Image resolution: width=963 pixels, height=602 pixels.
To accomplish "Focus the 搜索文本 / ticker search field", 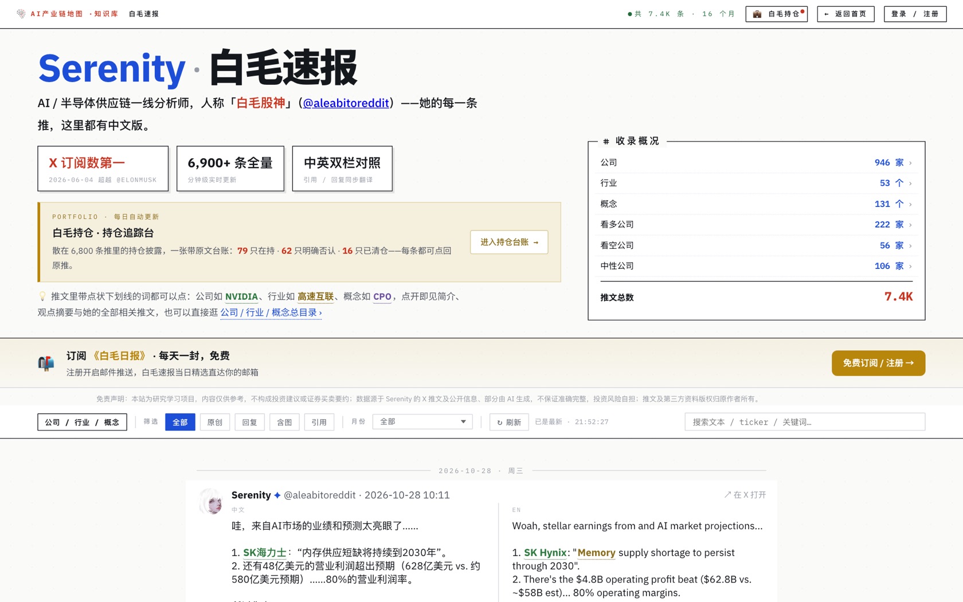I will pos(805,422).
